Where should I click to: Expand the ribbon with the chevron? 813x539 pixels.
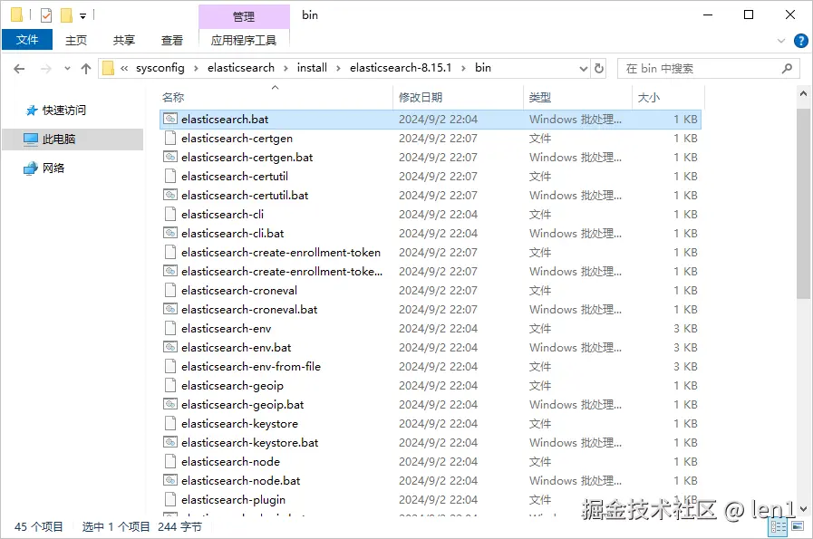click(781, 41)
